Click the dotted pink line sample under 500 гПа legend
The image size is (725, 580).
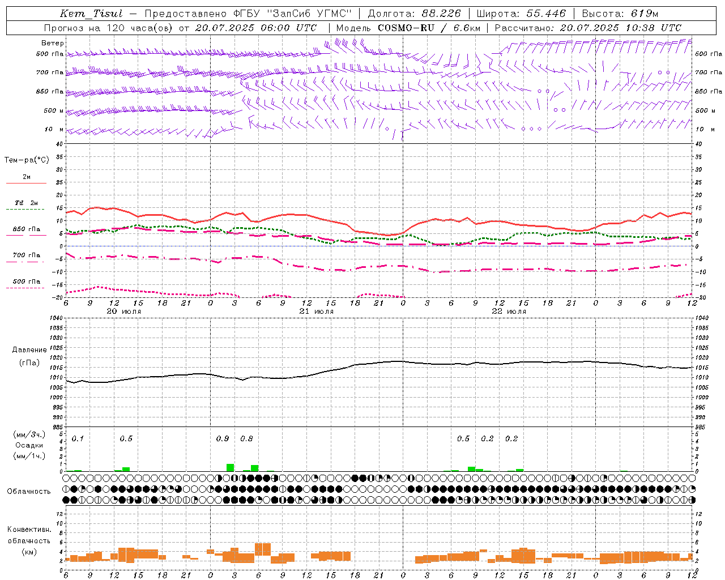pos(26,288)
